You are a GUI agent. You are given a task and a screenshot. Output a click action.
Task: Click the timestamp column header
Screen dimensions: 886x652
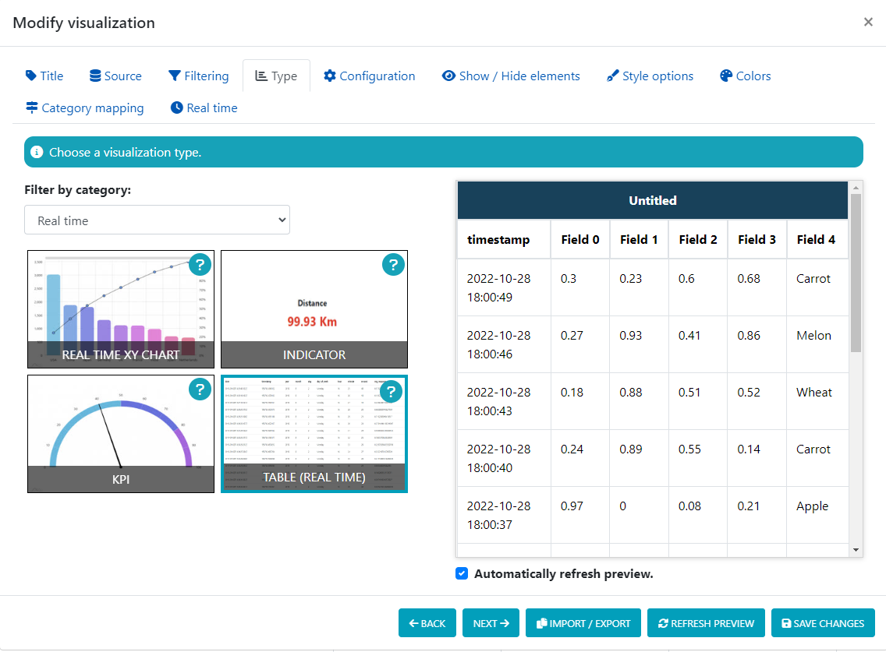pyautogui.click(x=504, y=239)
